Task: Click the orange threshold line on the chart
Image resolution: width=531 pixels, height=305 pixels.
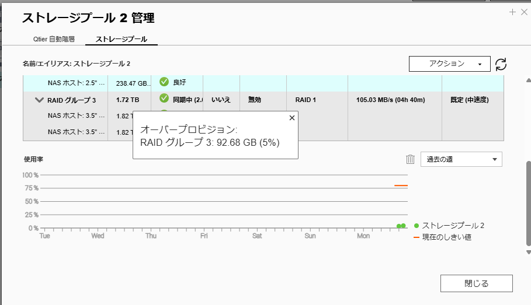Action: (x=401, y=185)
